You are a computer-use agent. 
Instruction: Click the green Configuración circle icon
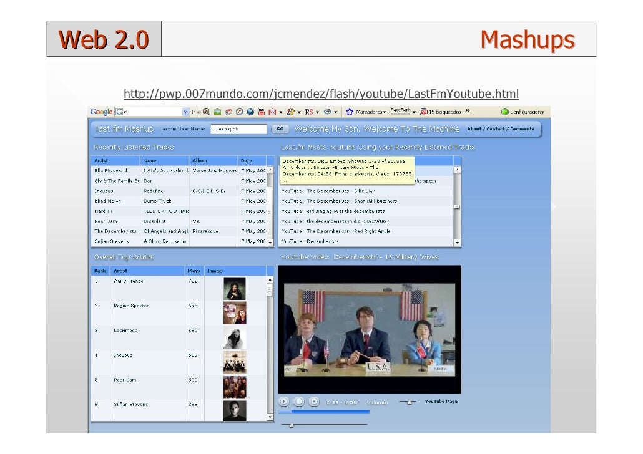[505, 112]
